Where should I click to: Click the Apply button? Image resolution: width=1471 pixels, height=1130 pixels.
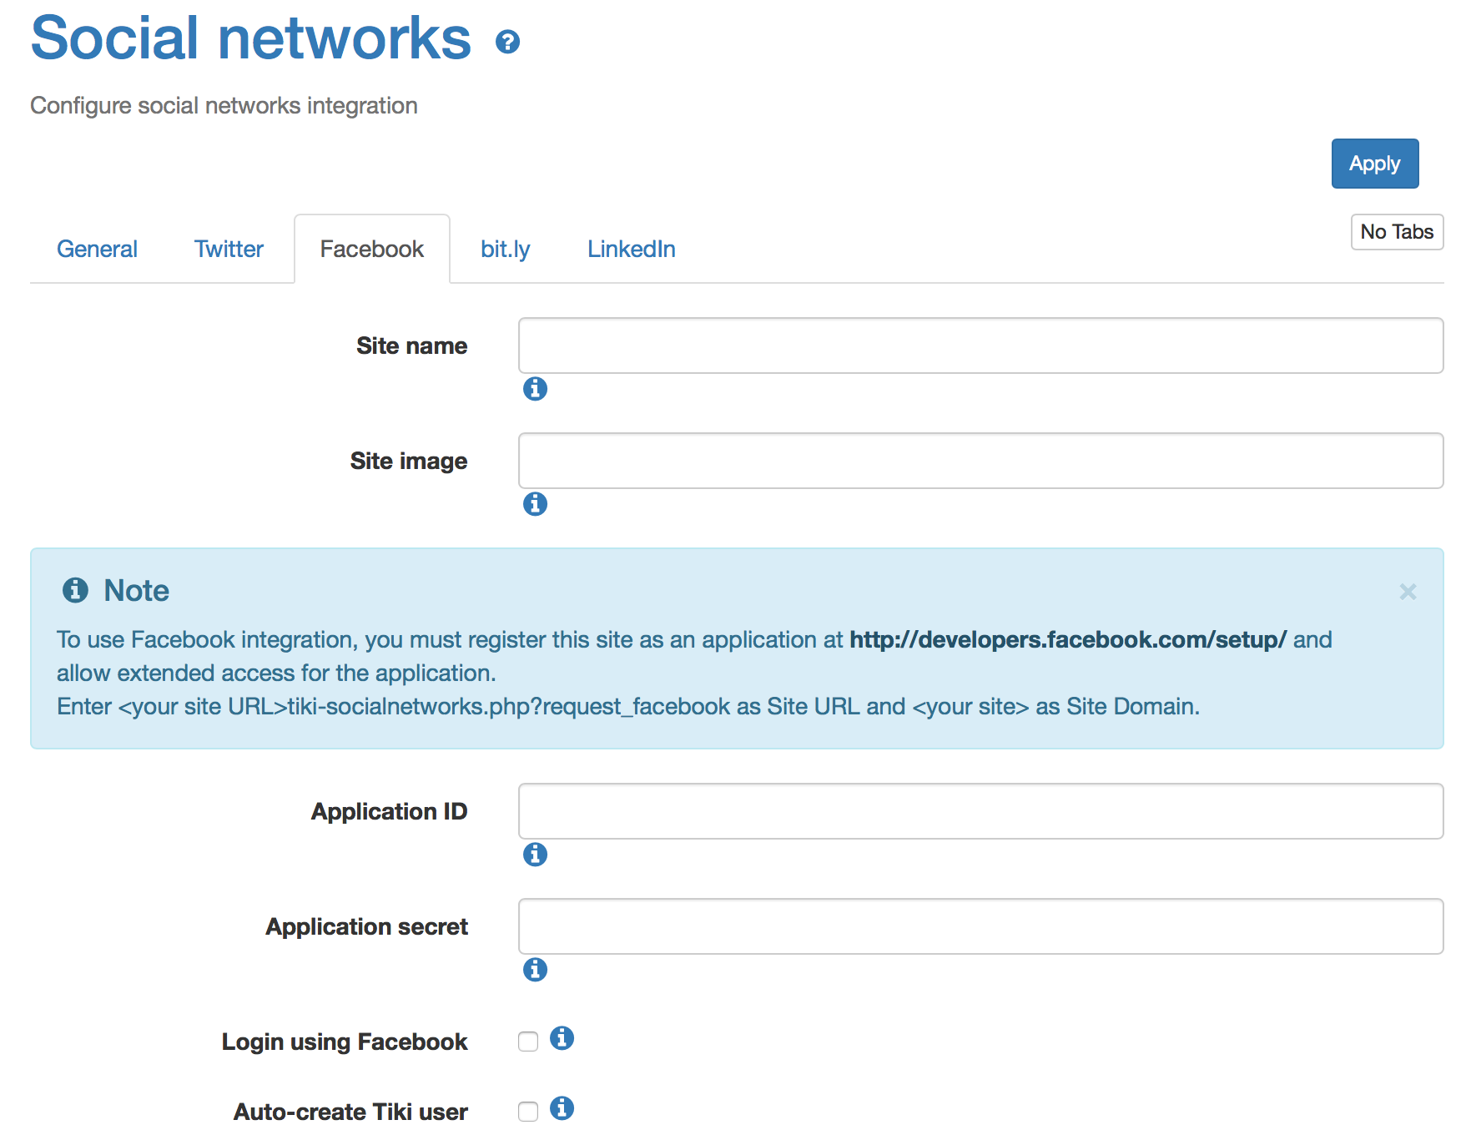click(x=1375, y=164)
